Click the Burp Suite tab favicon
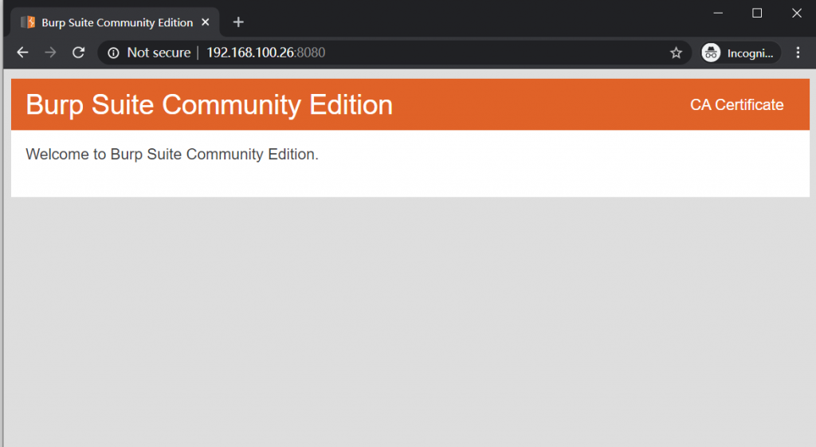The width and height of the screenshot is (816, 447). tap(28, 22)
